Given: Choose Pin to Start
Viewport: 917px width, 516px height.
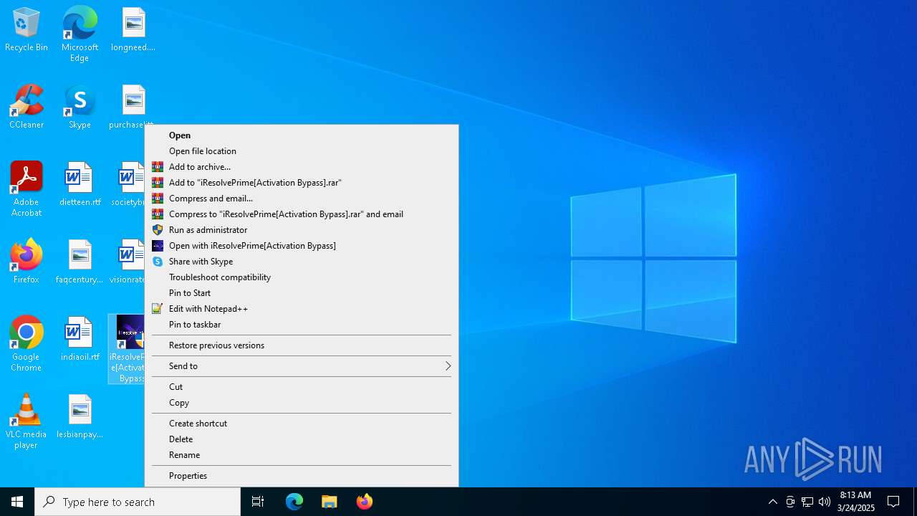Looking at the screenshot, I should coord(302,293).
